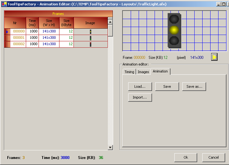Confirm with the Ok button
Screen dimensions: 229x165
(x=186, y=157)
